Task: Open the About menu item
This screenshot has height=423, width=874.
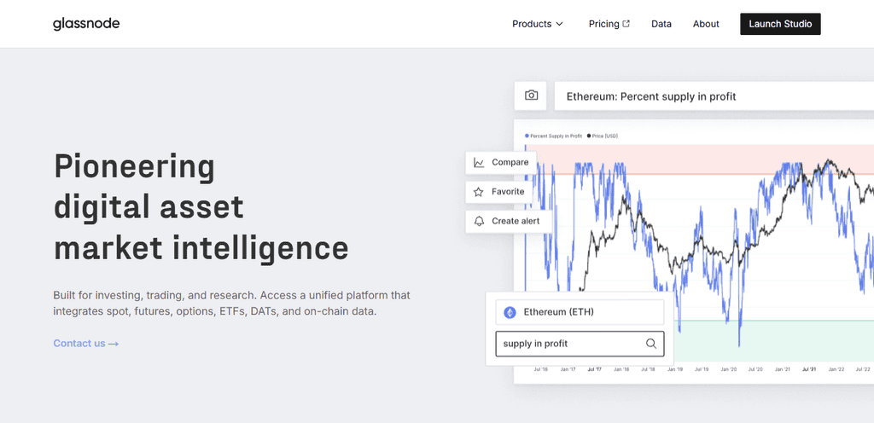Action: [706, 24]
